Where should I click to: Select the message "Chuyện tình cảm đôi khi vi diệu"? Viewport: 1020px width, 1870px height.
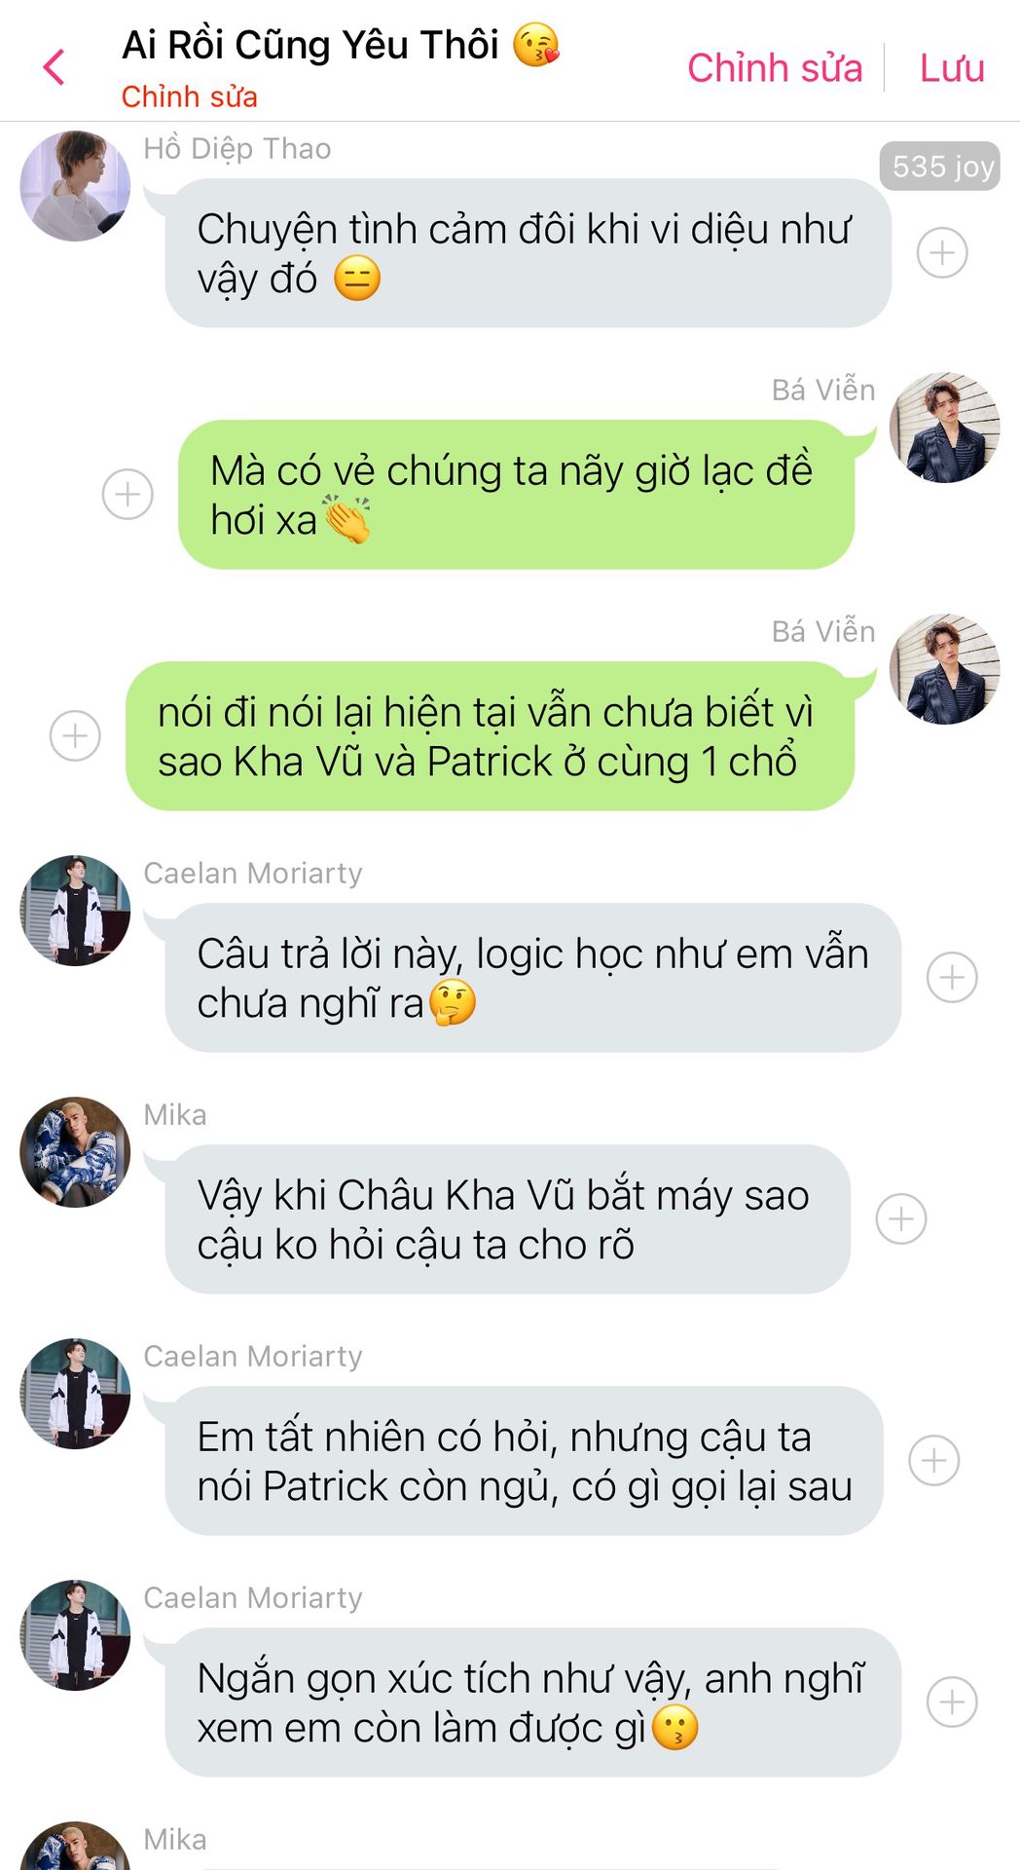click(x=528, y=253)
